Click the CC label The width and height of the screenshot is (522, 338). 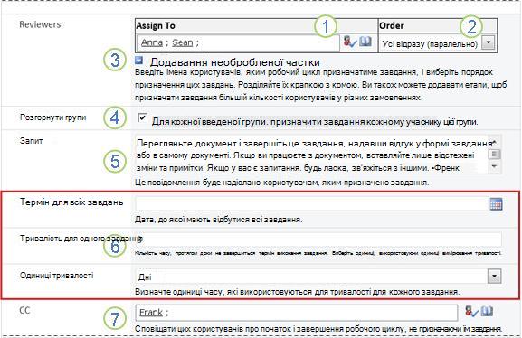click(25, 310)
